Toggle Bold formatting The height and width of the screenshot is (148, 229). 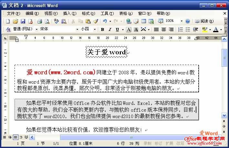tap(102, 30)
